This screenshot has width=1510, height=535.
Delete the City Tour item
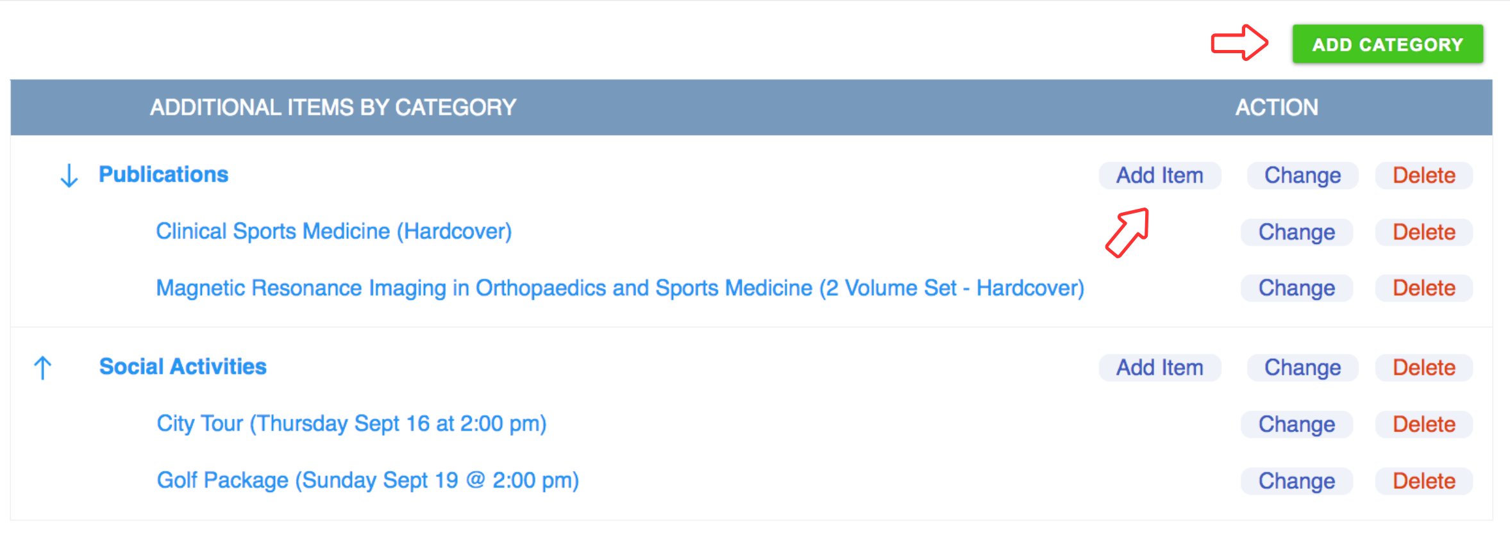click(x=1423, y=424)
